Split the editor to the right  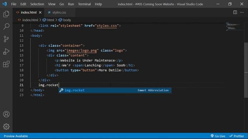pos(235,12)
